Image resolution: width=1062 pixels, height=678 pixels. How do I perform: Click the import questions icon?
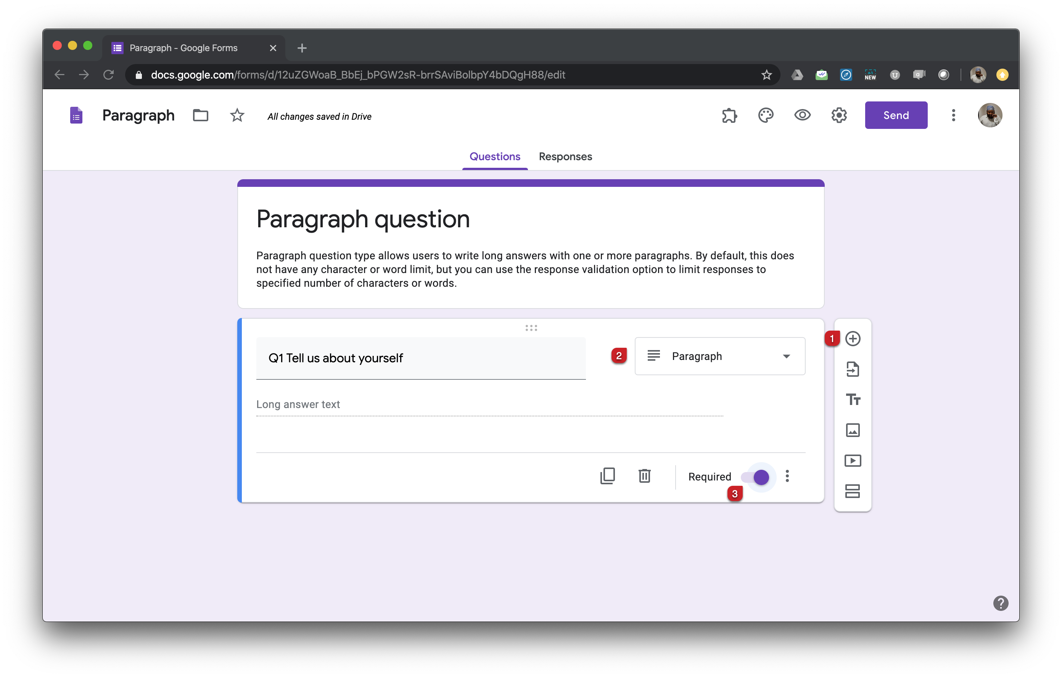[851, 369]
